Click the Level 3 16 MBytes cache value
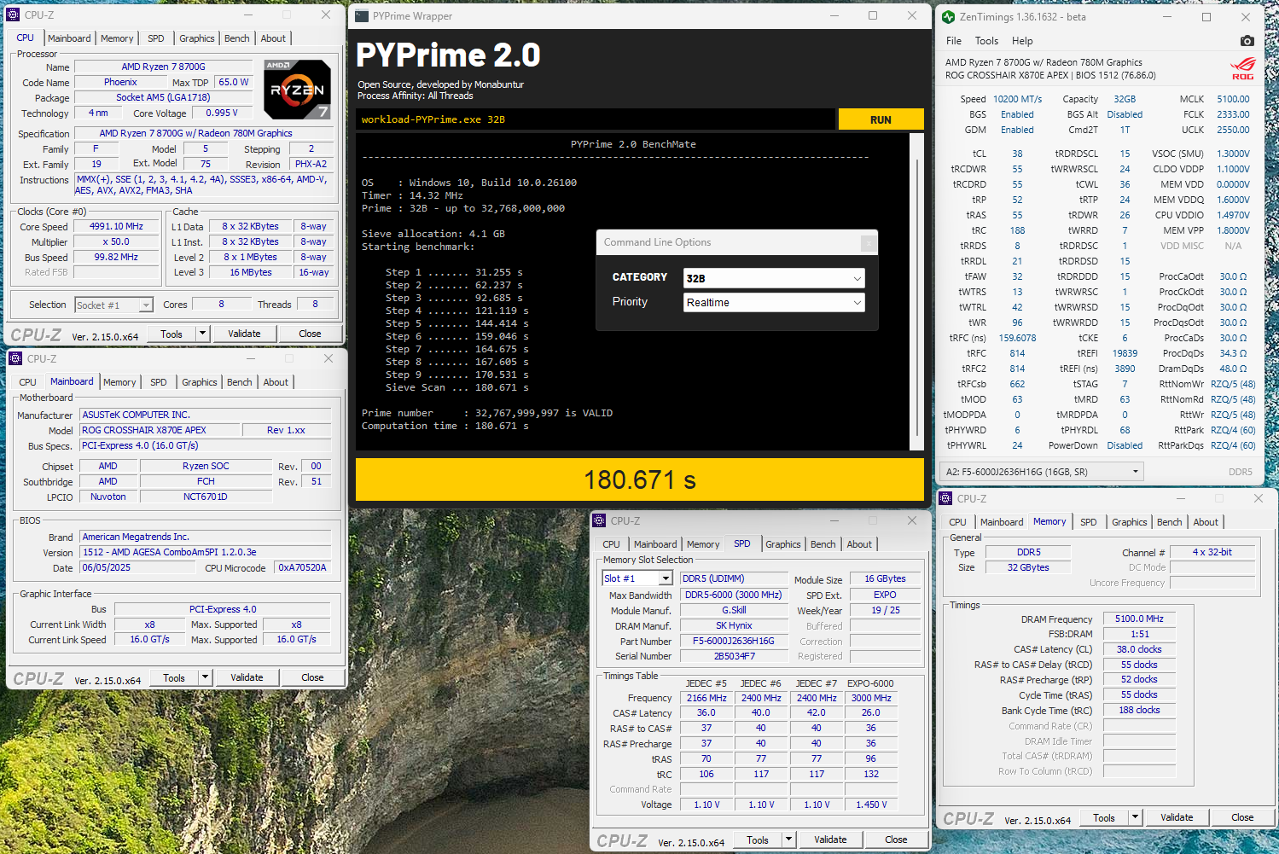 pyautogui.click(x=251, y=273)
